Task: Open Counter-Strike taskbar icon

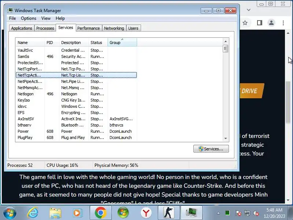Action: tap(169, 213)
